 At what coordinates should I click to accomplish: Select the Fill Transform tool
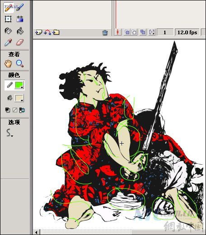20,19
